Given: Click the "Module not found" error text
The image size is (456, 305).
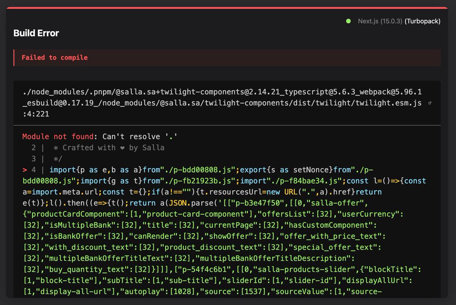Looking at the screenshot, I should [58, 137].
